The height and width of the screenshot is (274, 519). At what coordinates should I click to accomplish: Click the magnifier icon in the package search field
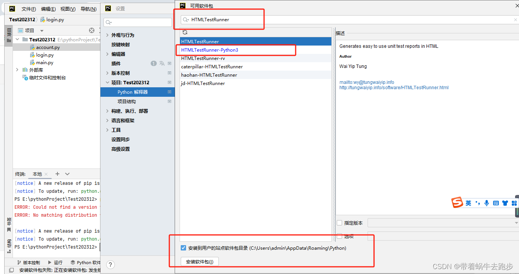(x=186, y=20)
